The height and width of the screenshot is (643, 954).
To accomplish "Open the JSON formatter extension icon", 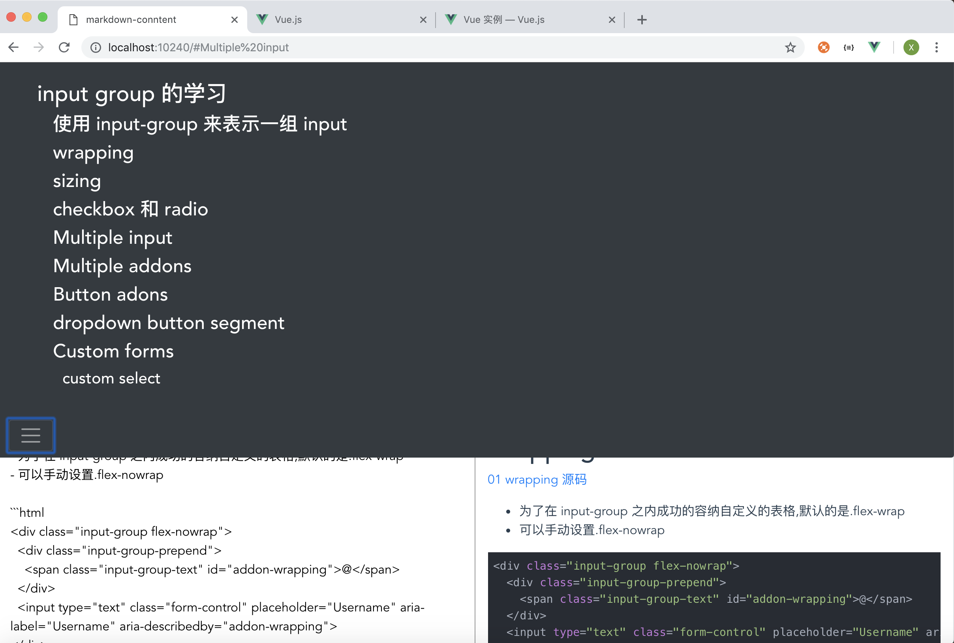I will 849,47.
